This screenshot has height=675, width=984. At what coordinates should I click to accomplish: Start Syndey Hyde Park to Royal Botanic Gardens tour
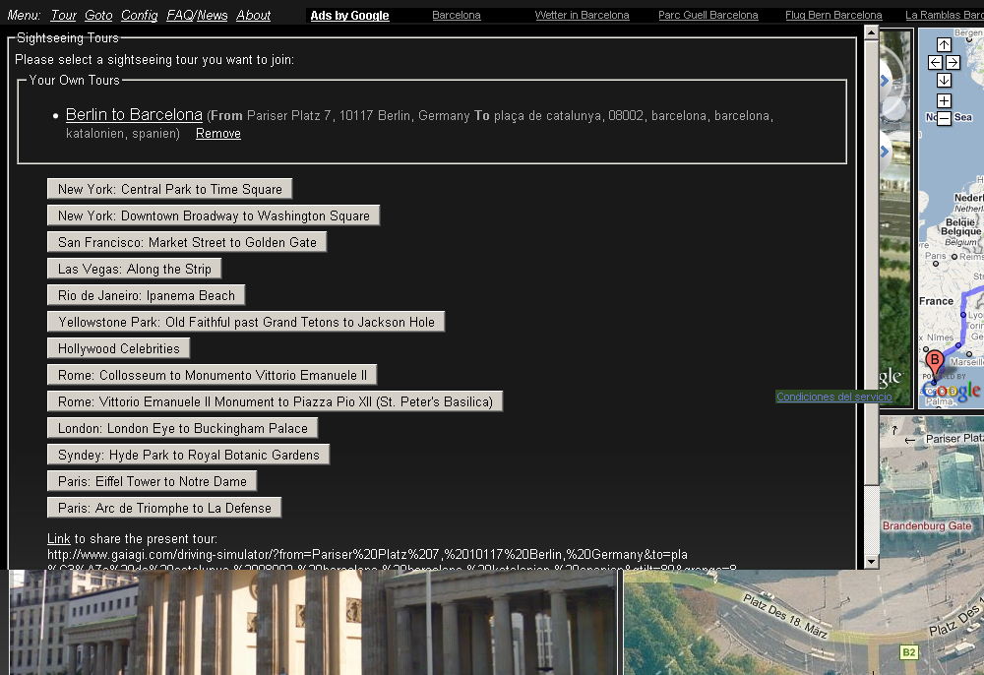[x=188, y=455]
